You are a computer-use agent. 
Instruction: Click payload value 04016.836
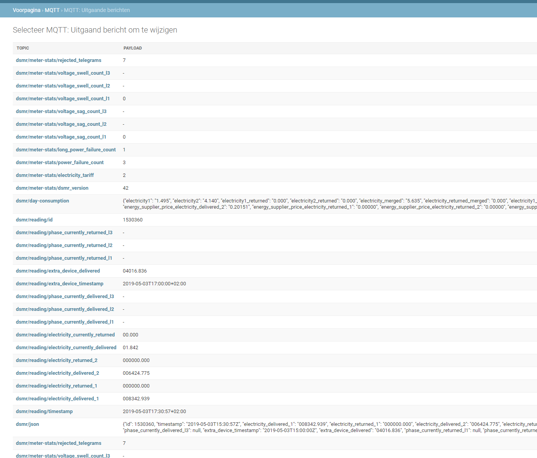[x=135, y=271]
